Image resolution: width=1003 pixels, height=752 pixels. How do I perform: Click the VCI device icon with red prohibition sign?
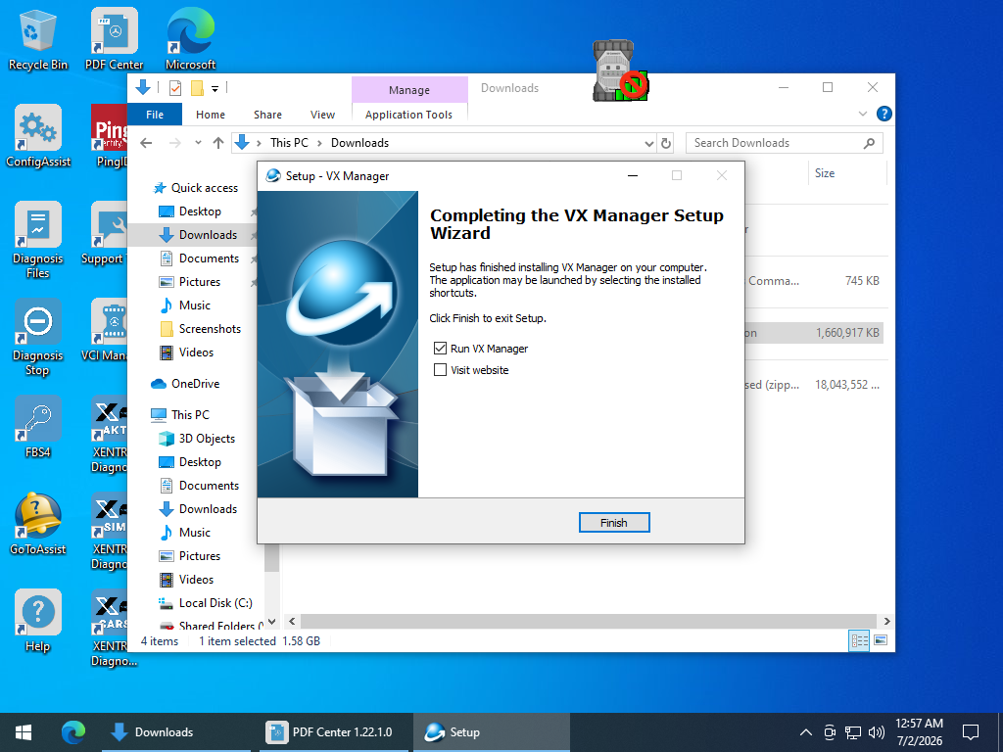619,70
